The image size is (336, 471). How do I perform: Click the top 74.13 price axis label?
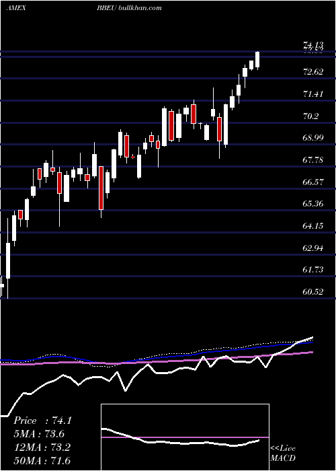pyautogui.click(x=314, y=46)
